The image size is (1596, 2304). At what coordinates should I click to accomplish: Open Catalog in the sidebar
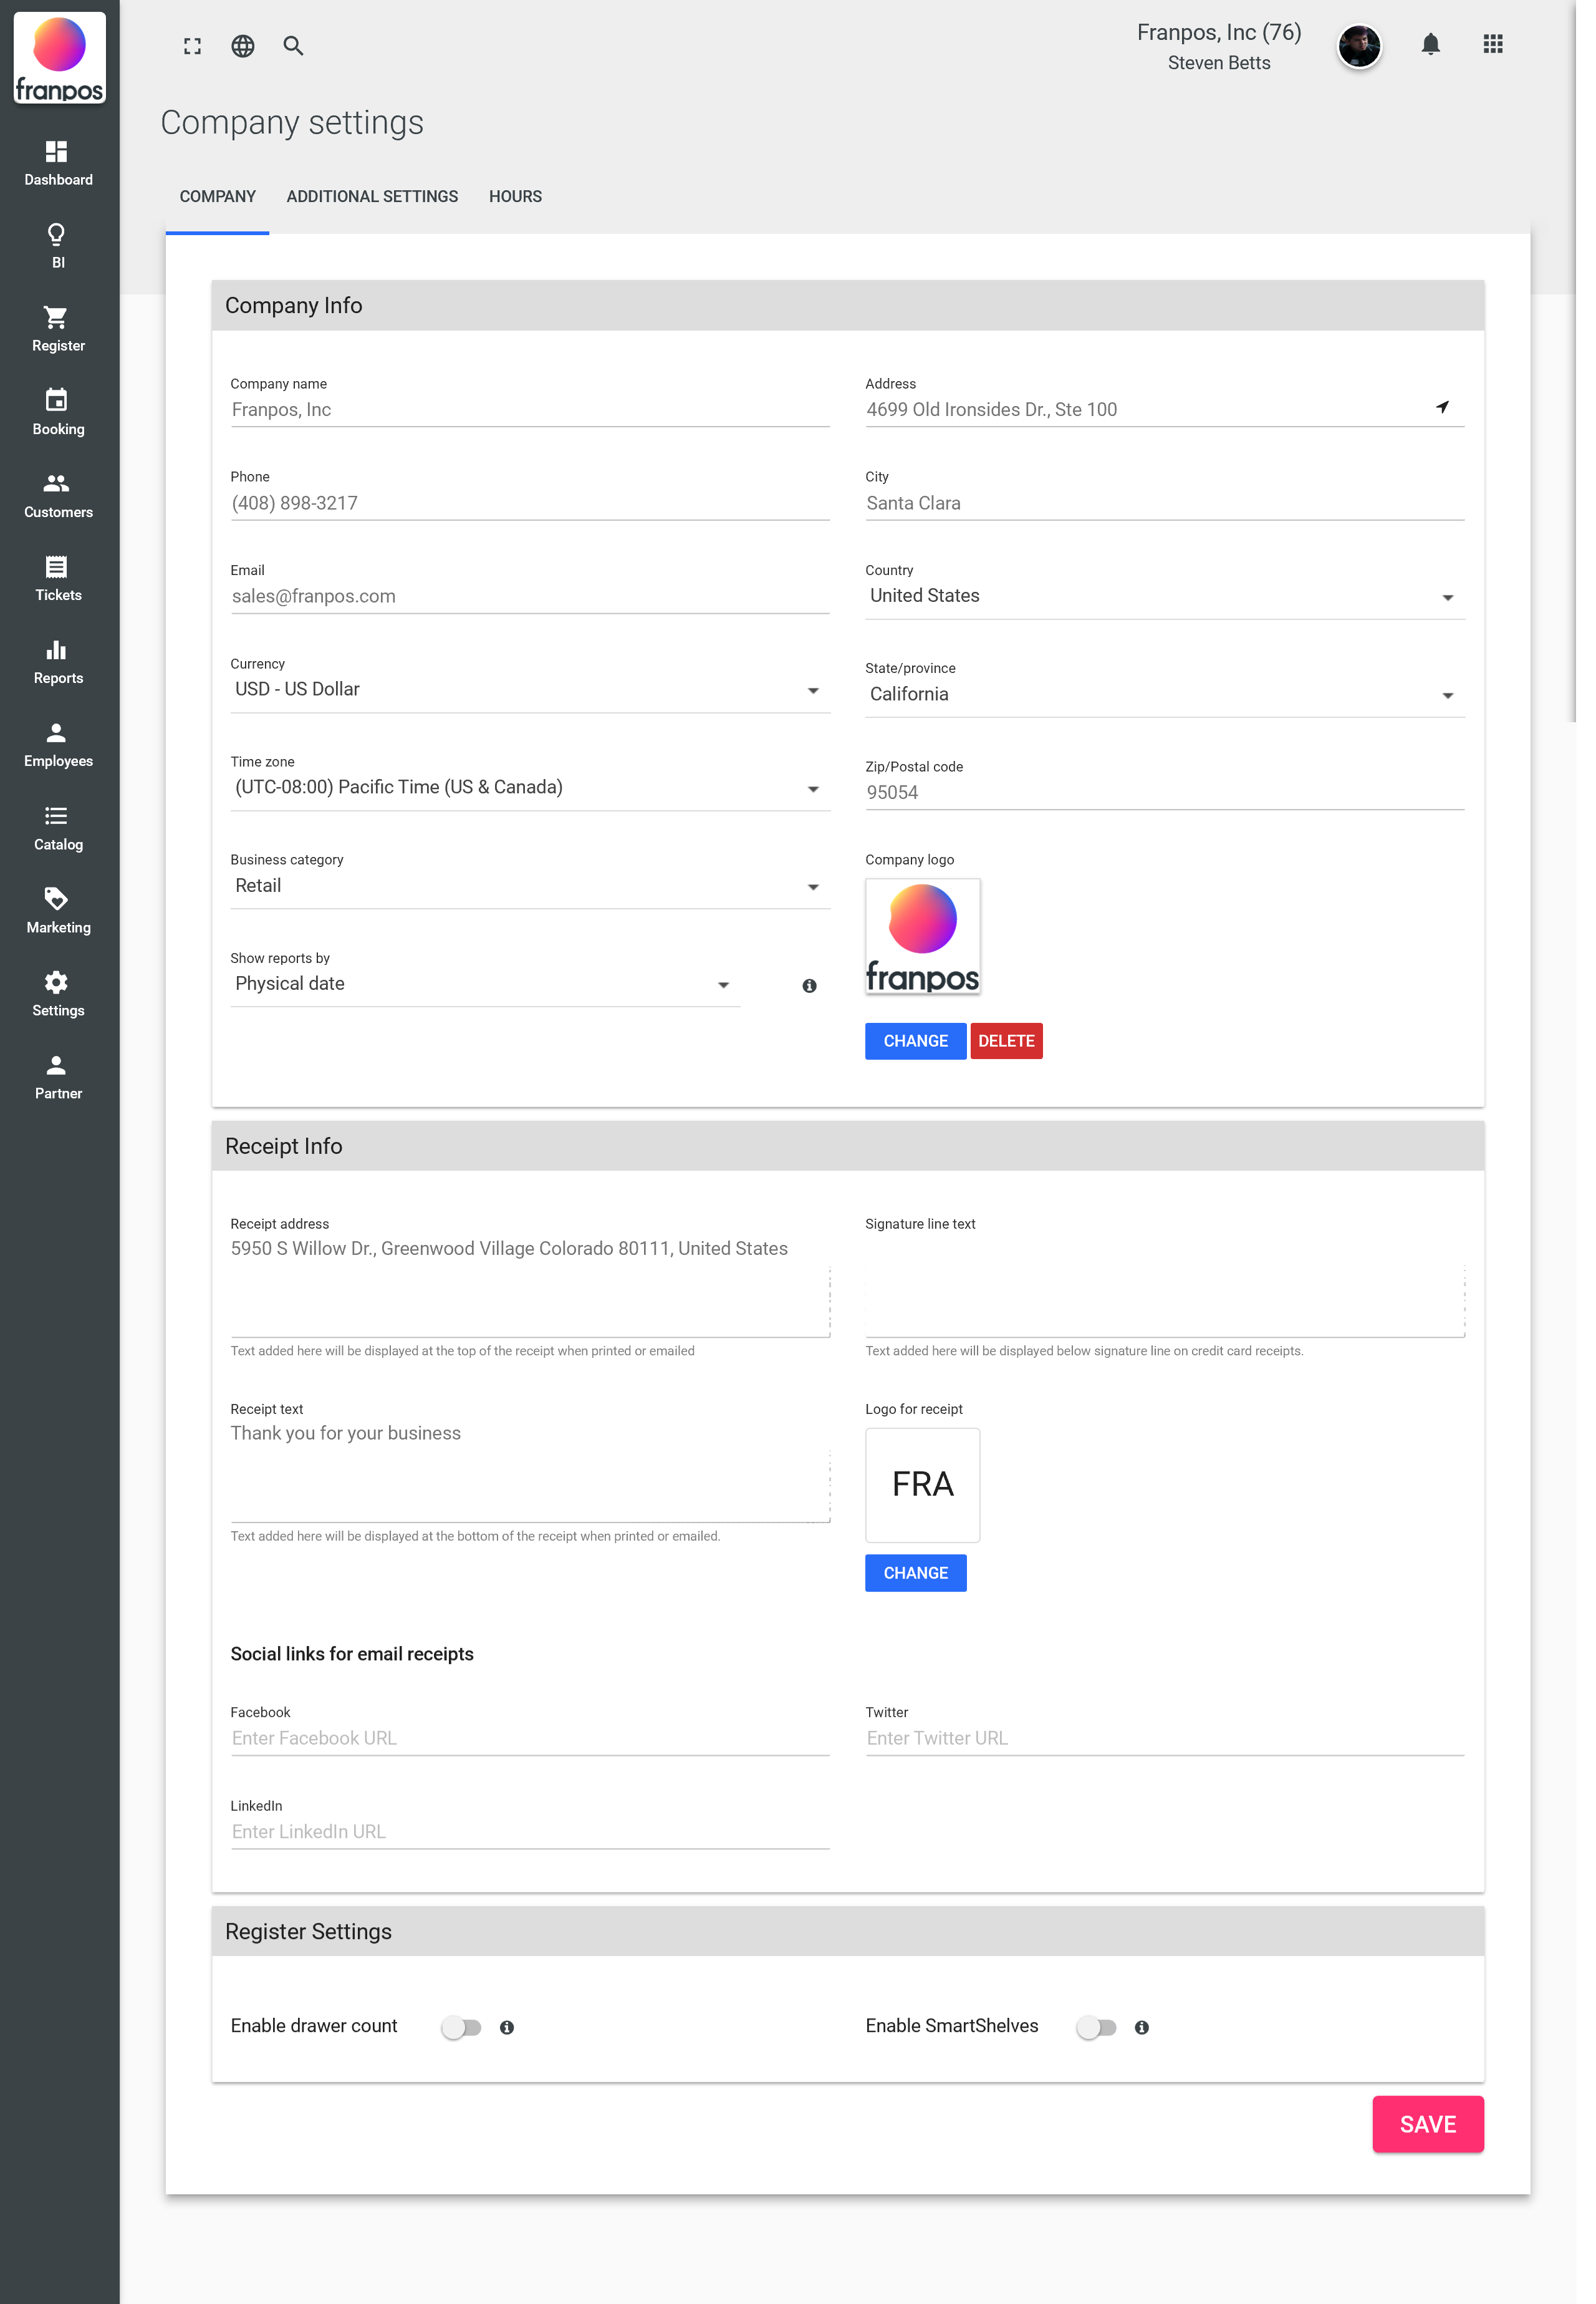[58, 828]
